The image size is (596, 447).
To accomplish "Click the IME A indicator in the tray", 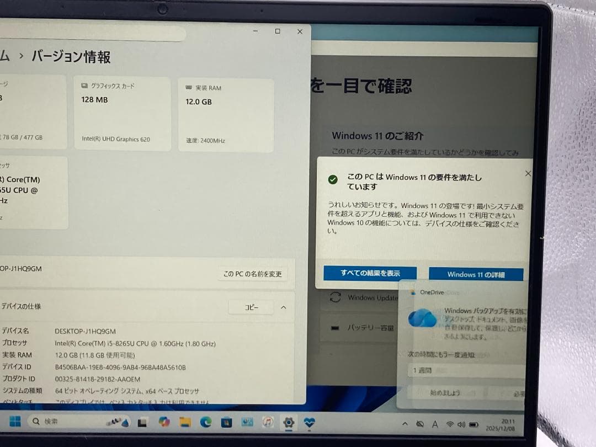I will [x=435, y=424].
